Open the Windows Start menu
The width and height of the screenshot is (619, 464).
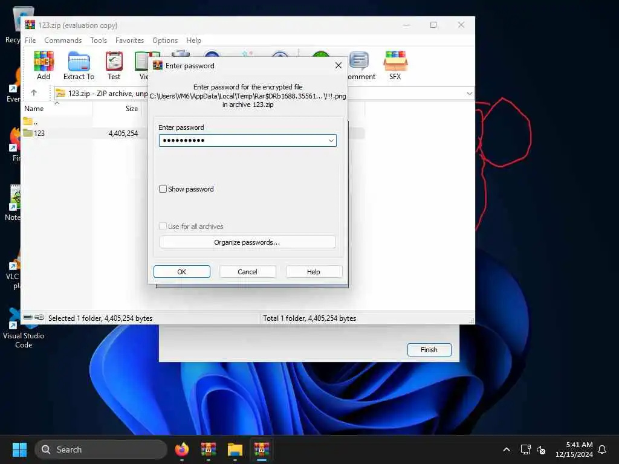coord(19,449)
